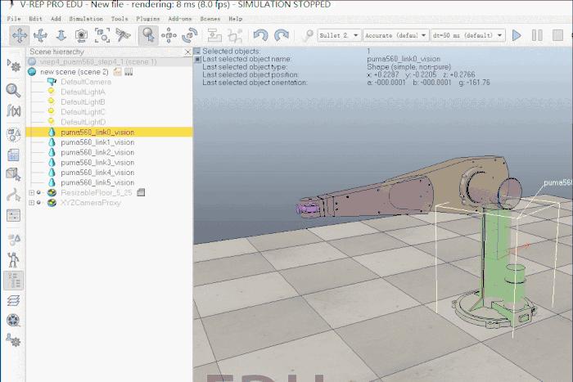Viewport: 573px width, 382px height.
Task: Open the Plugins menu
Action: coord(148,18)
